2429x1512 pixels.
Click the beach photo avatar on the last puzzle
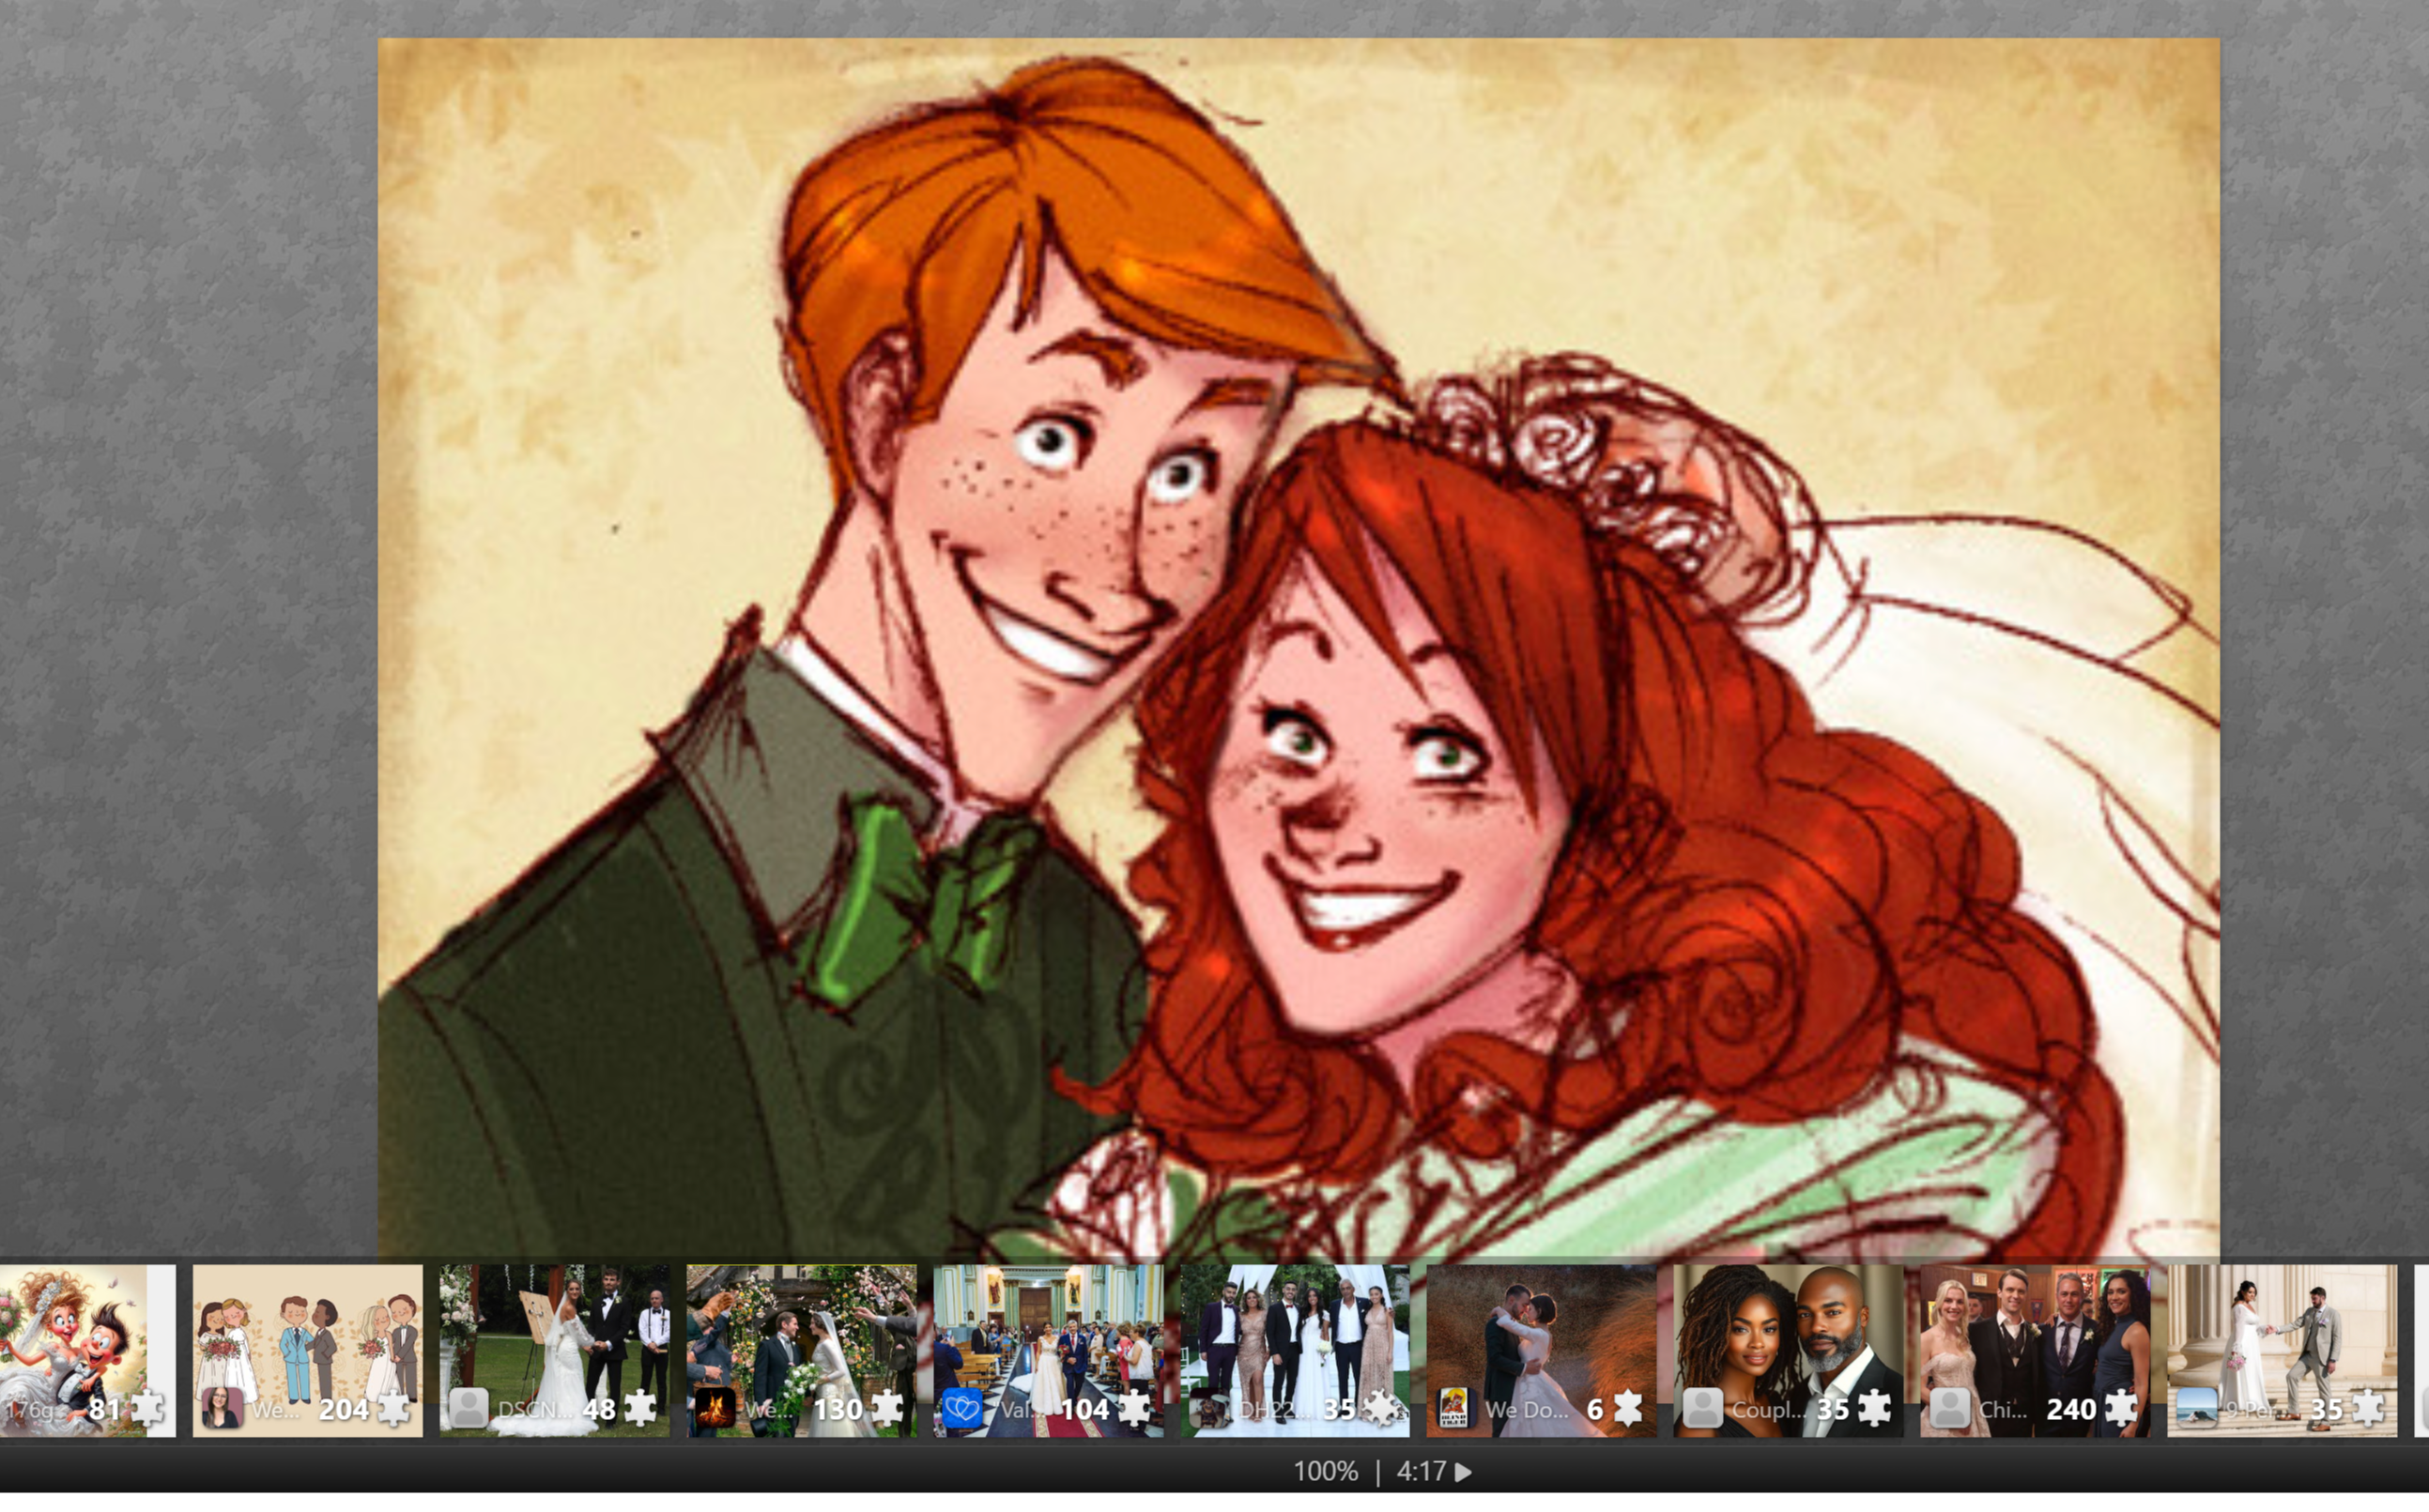point(2196,1409)
